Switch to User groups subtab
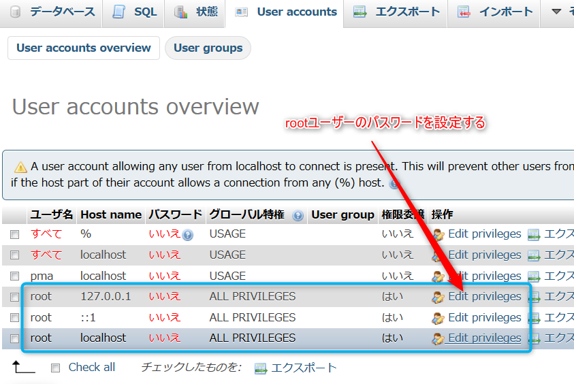 point(208,48)
